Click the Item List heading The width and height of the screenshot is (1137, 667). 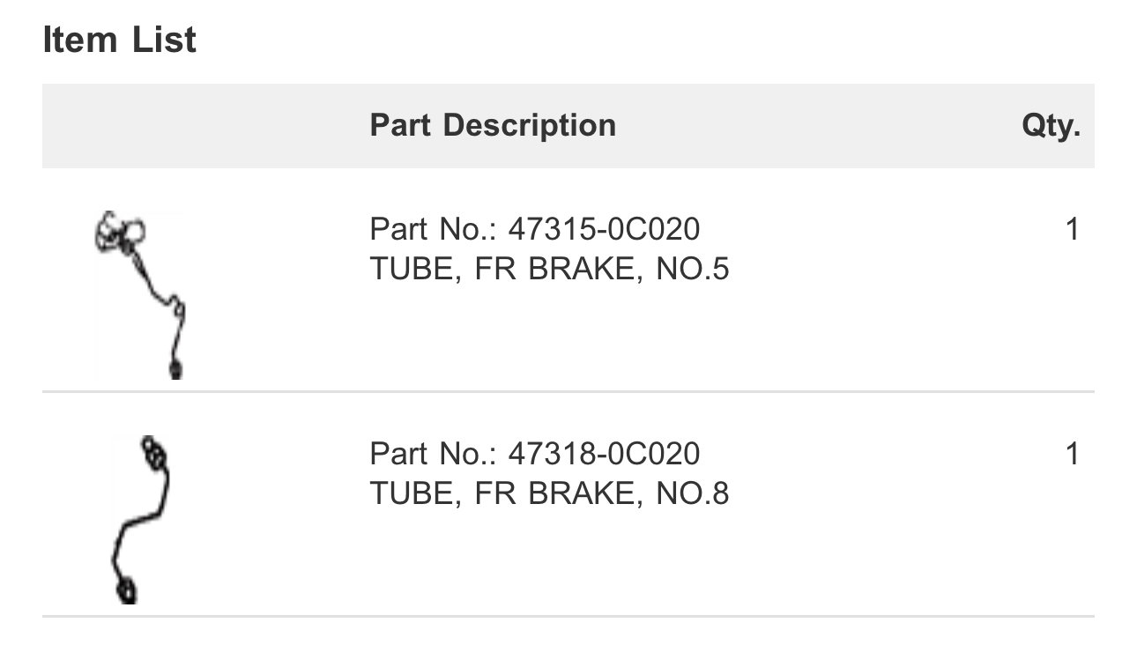pos(119,41)
